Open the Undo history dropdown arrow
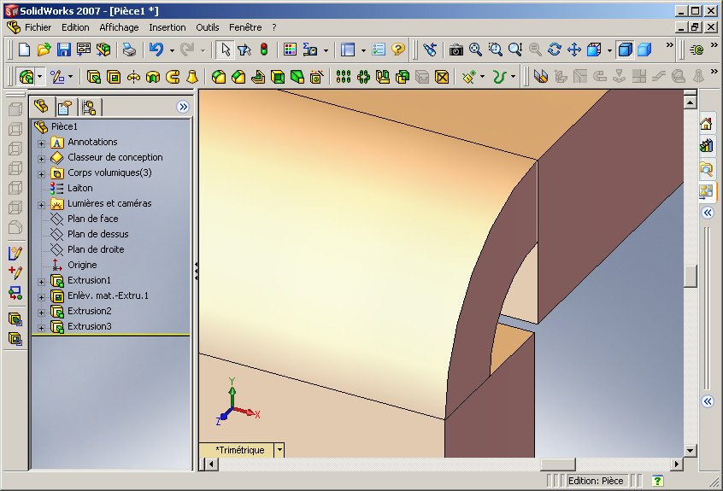 (172, 50)
